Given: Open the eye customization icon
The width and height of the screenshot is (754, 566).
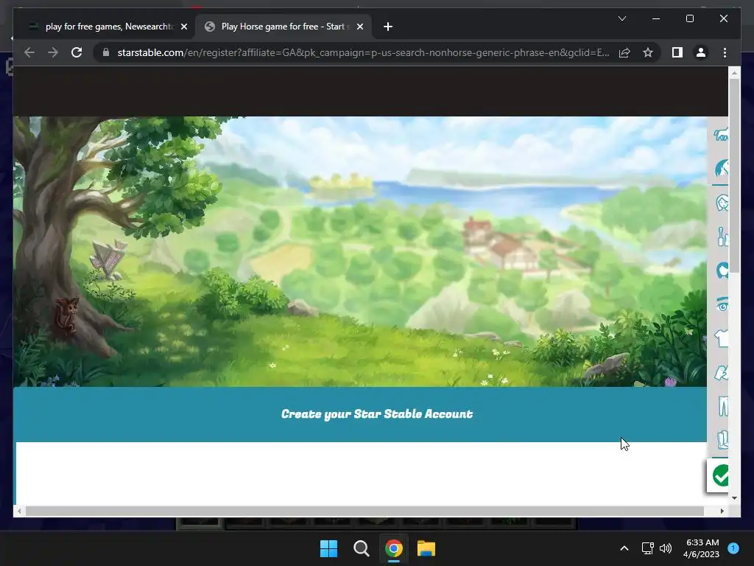Looking at the screenshot, I should 722,304.
